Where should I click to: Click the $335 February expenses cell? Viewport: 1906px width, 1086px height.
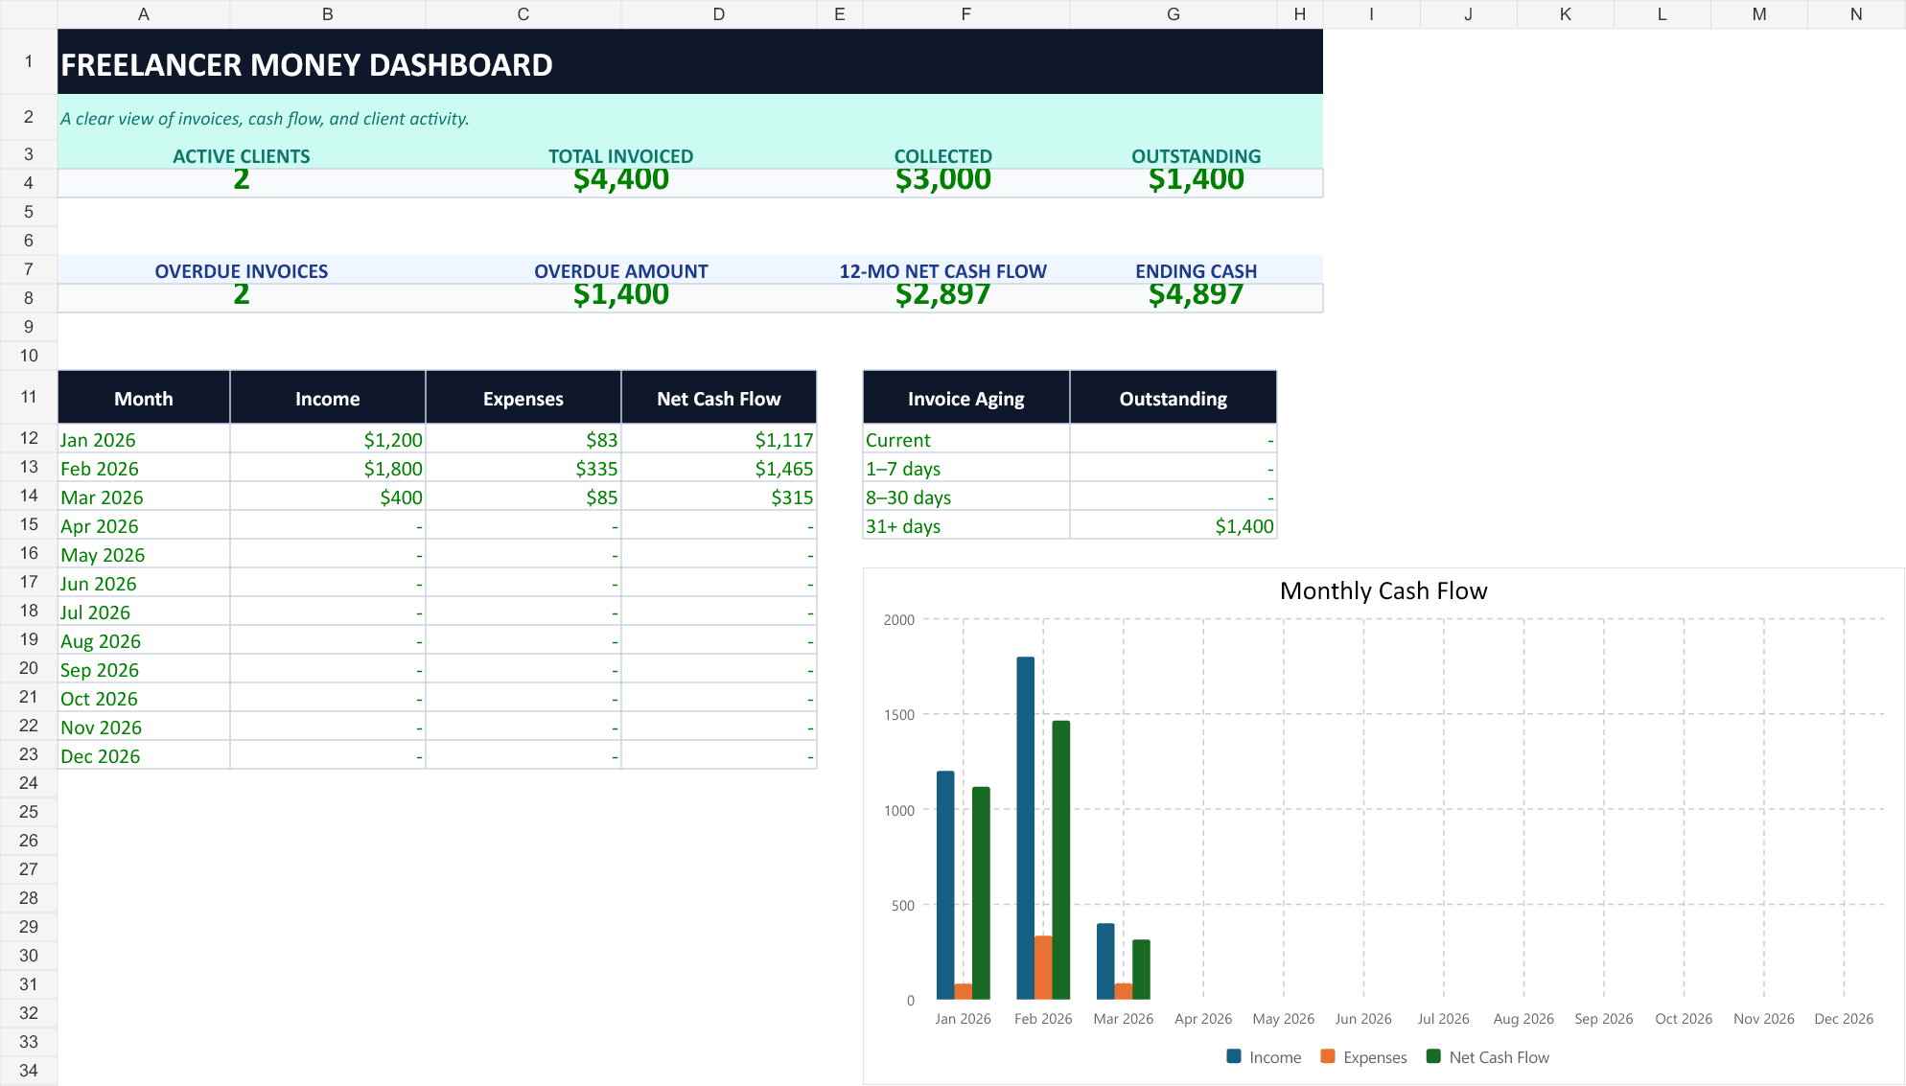[x=523, y=468]
